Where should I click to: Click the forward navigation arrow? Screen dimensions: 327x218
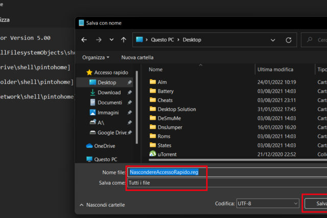pyautogui.click(x=98, y=39)
